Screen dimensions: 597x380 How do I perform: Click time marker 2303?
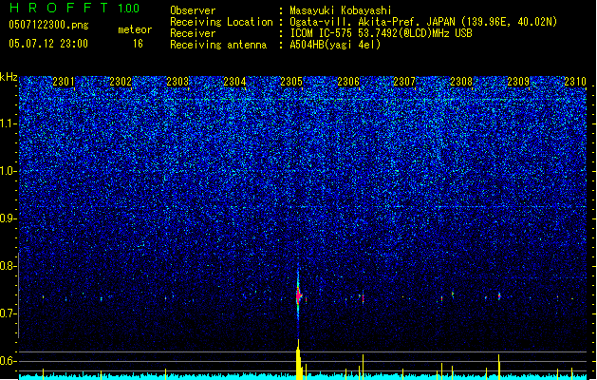point(177,82)
